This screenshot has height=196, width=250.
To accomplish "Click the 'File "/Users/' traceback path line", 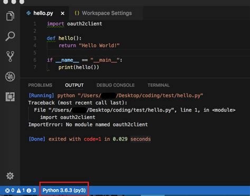I will [x=134, y=110].
